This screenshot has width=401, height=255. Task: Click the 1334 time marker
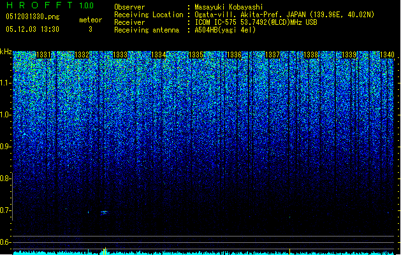tap(159, 55)
